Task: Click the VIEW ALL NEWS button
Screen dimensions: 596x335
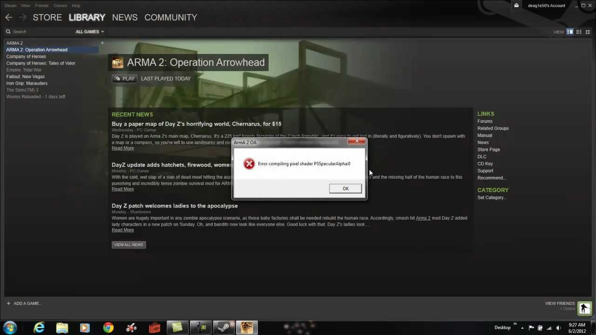Action: (x=129, y=245)
